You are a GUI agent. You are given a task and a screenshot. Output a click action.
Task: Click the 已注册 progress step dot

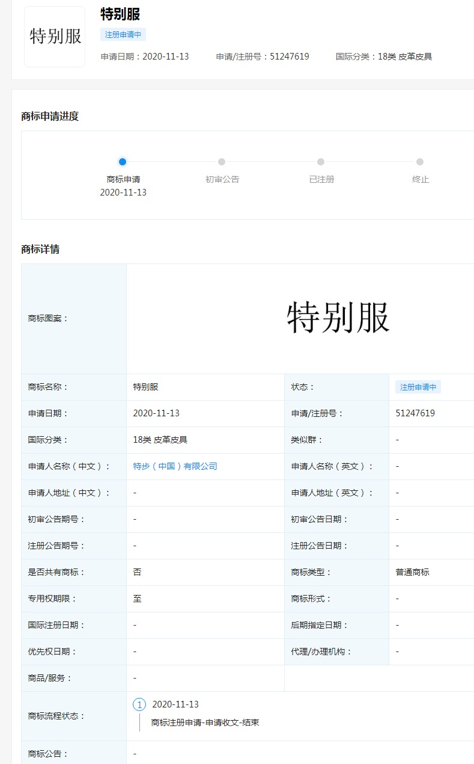[321, 162]
